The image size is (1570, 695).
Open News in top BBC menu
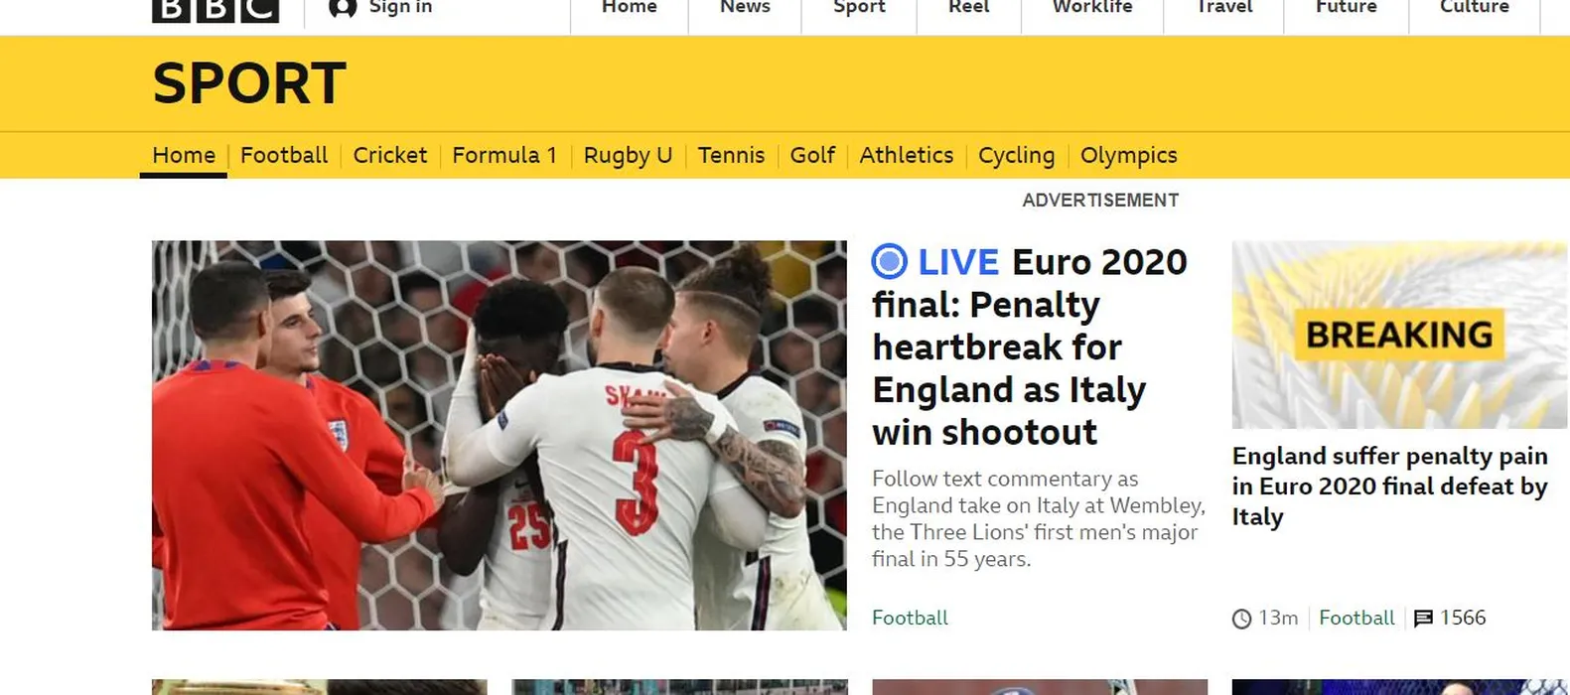[x=745, y=8]
